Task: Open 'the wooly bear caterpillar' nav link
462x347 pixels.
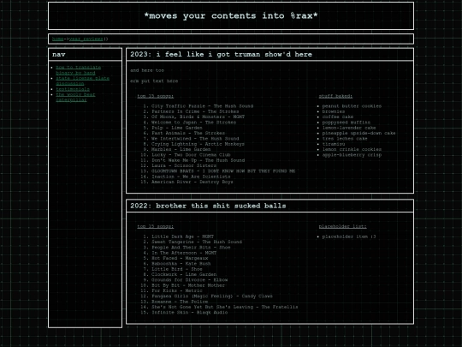Action: coord(75,97)
